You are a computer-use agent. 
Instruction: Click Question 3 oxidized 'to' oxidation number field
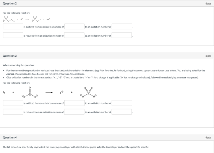[x=122, y=103]
